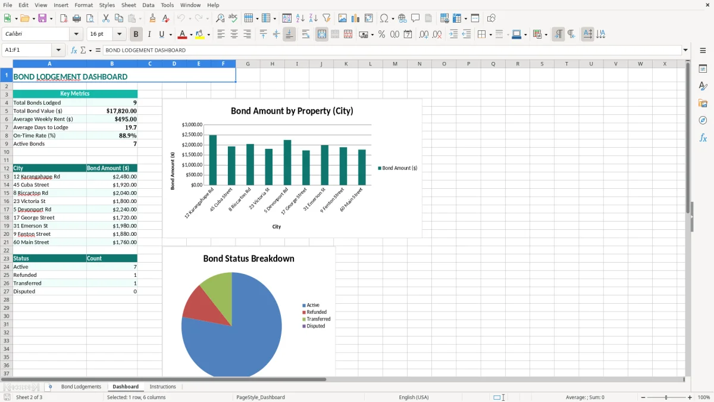Viewport: 714px width, 402px height.
Task: Open the Background Color dropdown arrow
Action: (208, 35)
